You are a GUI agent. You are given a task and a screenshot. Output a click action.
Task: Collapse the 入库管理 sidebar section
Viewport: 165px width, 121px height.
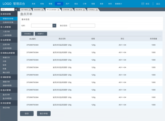2,27
